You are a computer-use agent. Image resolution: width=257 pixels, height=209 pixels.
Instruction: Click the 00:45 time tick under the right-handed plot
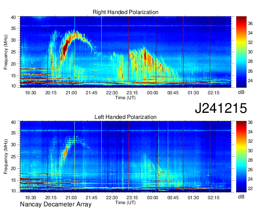[173, 93]
